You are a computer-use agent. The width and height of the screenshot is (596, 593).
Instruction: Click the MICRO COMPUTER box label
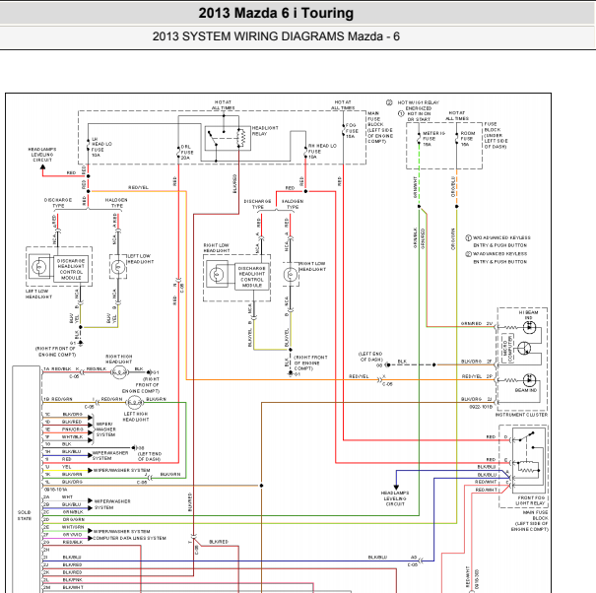pos(507,348)
